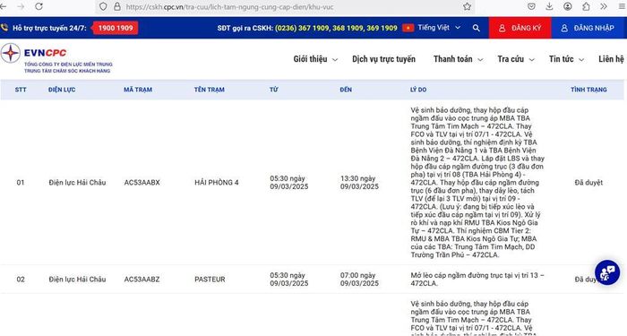Click the 1900 1909 hotline badge
The height and width of the screenshot is (336, 627).
click(x=116, y=28)
